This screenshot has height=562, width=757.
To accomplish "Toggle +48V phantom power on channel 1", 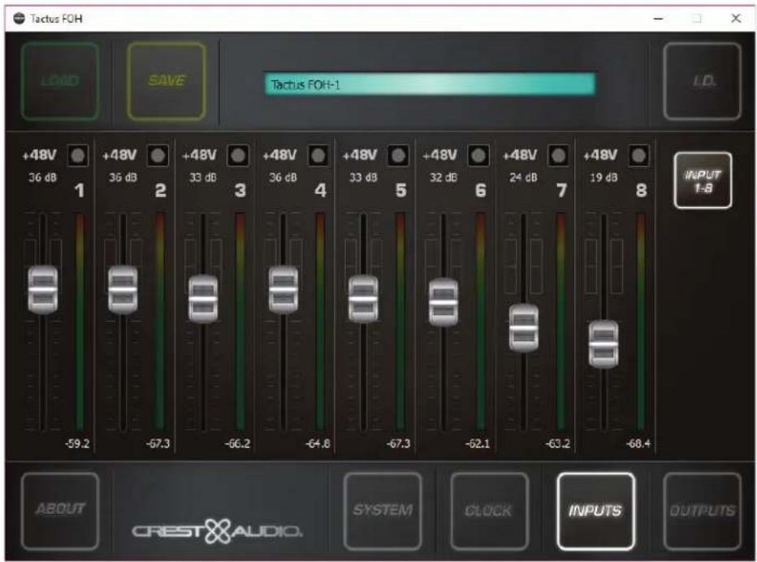I will (78, 155).
